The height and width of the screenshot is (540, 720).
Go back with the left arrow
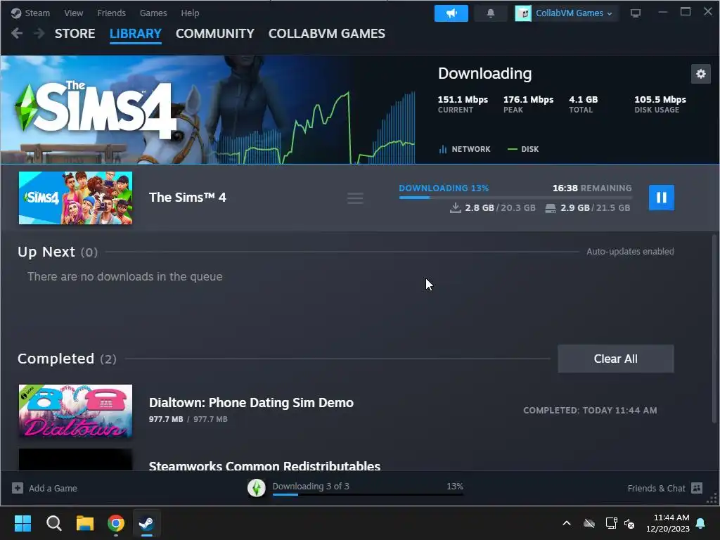pyautogui.click(x=17, y=34)
